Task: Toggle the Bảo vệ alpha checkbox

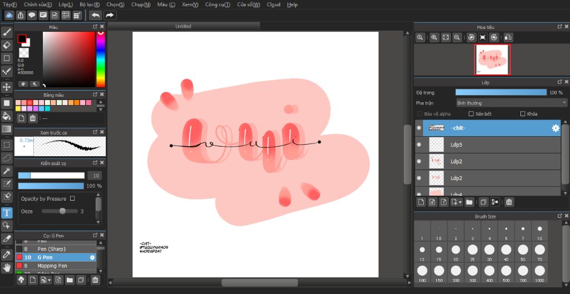Action: coord(420,113)
